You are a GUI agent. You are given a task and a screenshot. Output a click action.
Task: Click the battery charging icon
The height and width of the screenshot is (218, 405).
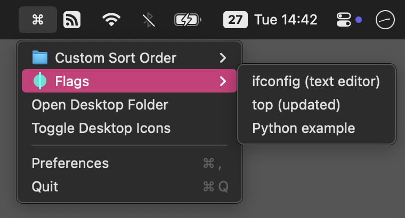pyautogui.click(x=188, y=20)
